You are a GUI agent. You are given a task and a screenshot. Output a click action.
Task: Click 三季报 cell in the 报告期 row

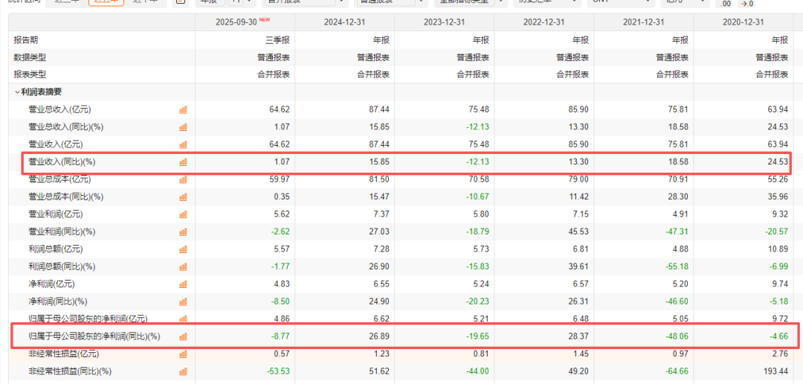[x=278, y=40]
